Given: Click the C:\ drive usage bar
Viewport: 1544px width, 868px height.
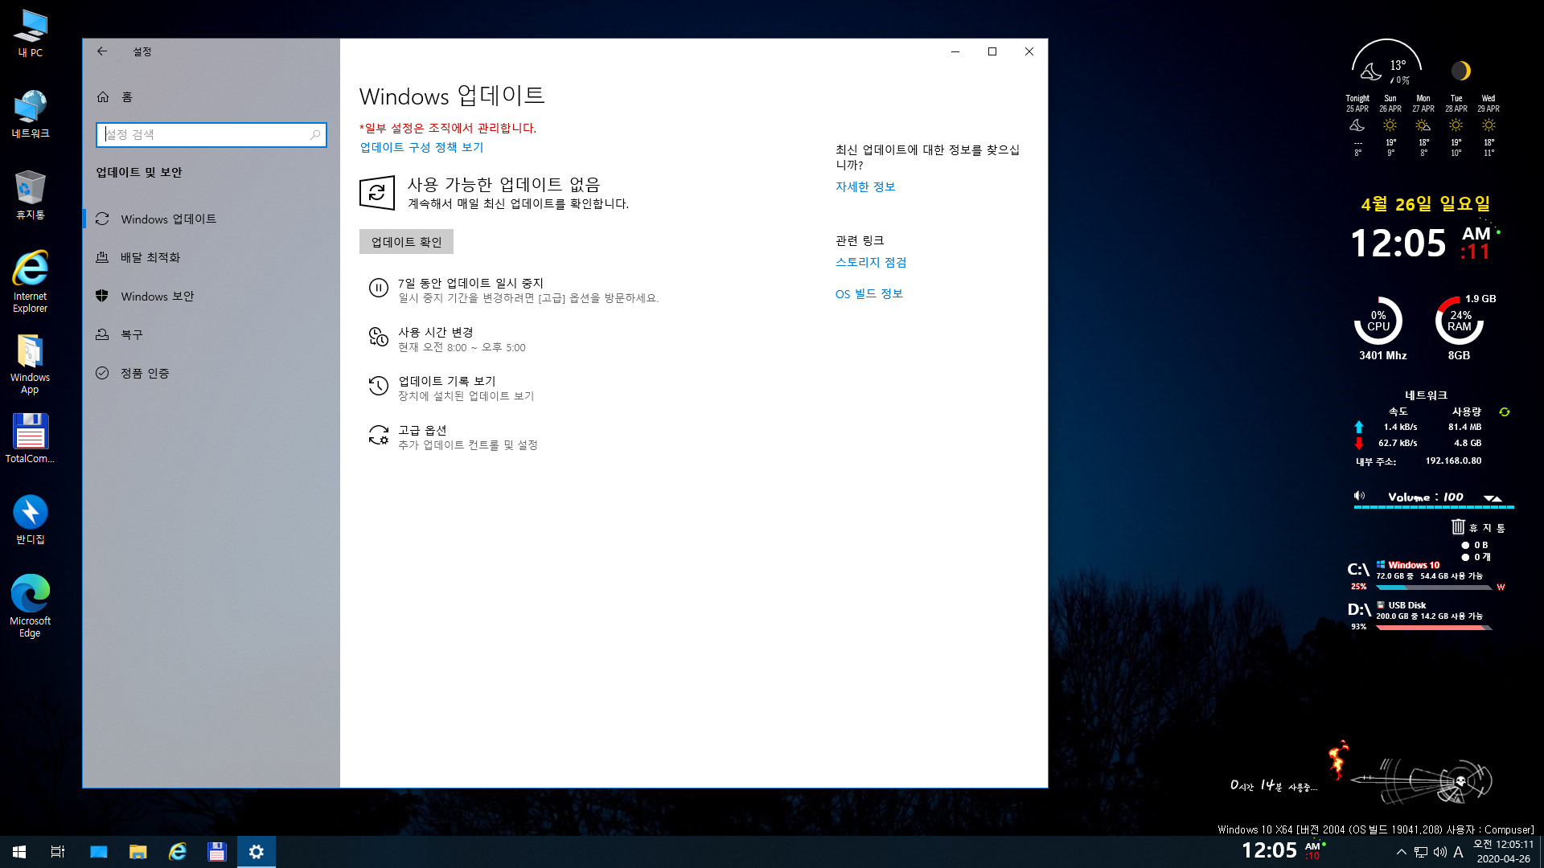Looking at the screenshot, I should pos(1434,588).
